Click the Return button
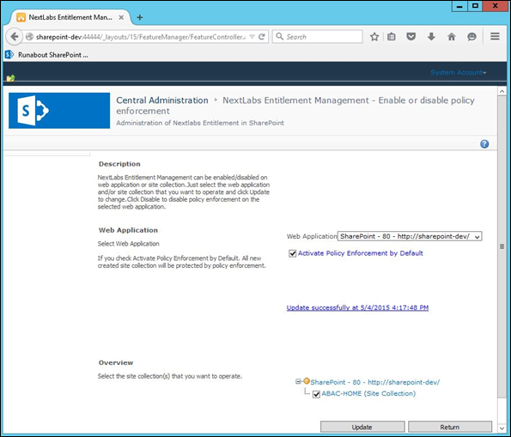This screenshot has height=437, width=511. 450,427
